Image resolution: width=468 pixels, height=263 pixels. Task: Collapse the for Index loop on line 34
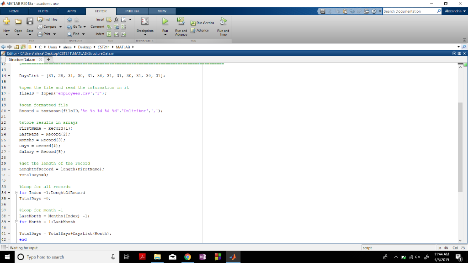tap(17, 193)
